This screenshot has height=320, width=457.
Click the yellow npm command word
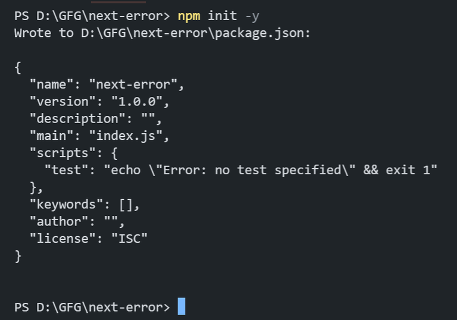(x=189, y=15)
